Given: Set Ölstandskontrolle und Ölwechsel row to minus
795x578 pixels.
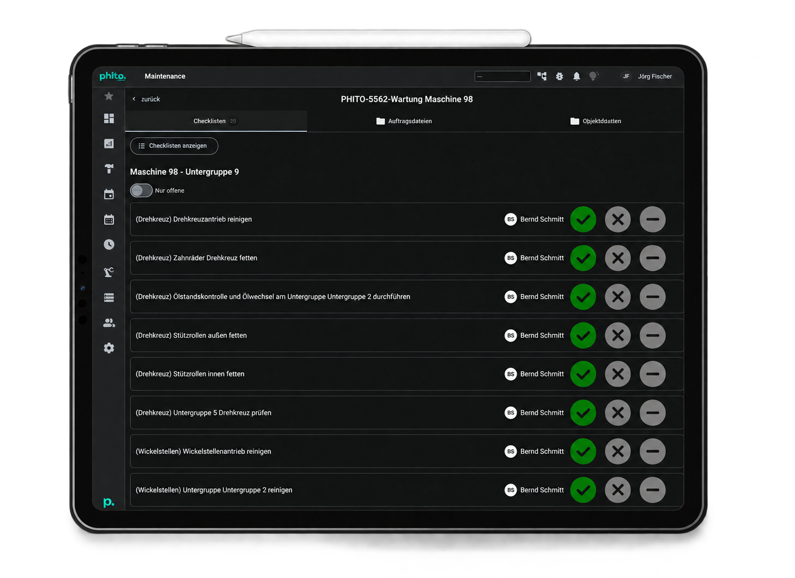Looking at the screenshot, I should click(x=653, y=297).
